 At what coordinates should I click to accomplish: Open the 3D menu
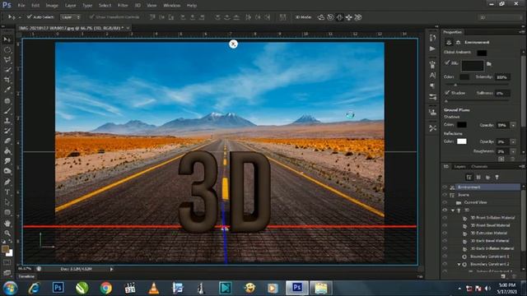pyautogui.click(x=138, y=6)
